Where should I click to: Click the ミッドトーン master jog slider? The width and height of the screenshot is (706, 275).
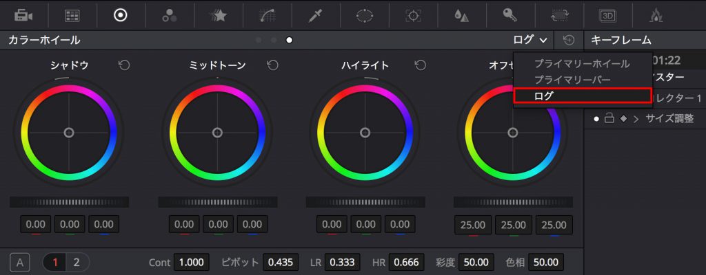(x=218, y=202)
